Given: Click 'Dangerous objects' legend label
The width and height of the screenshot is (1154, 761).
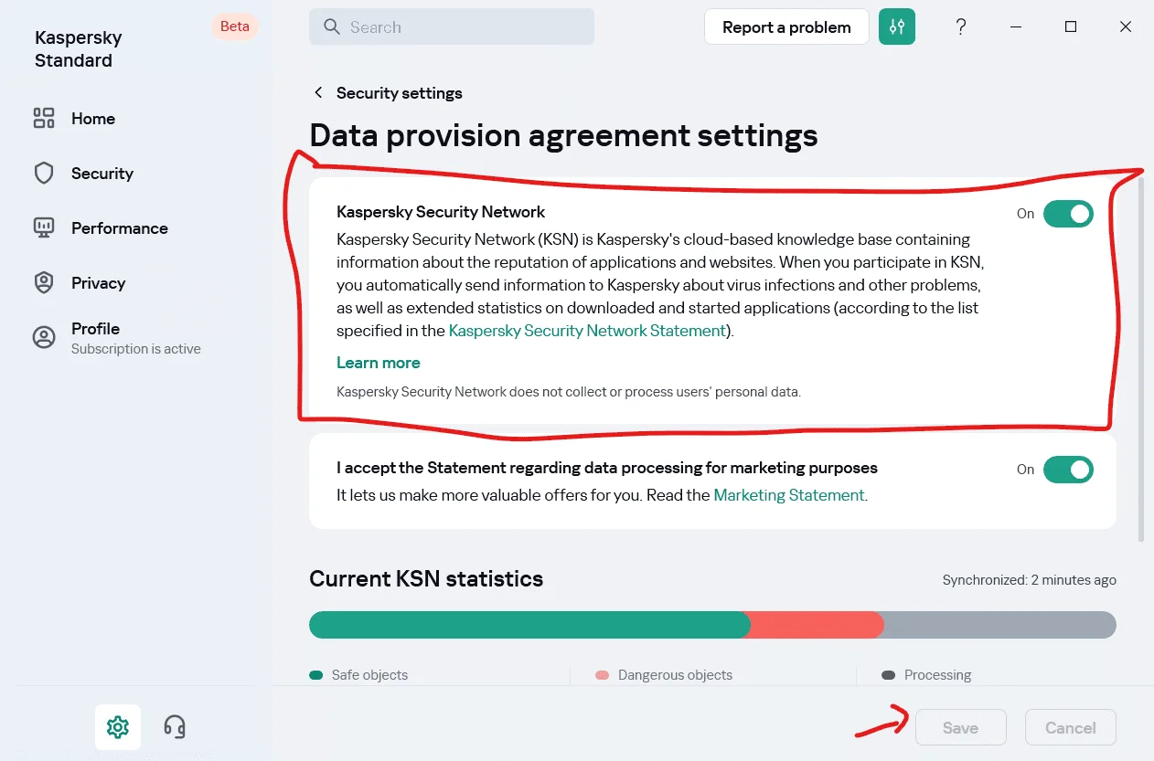Looking at the screenshot, I should pos(675,675).
